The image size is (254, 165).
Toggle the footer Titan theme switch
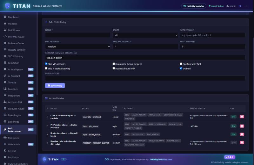click(x=64, y=159)
